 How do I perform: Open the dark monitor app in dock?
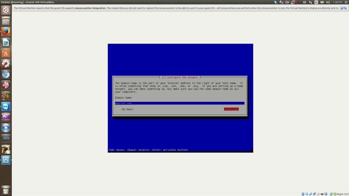6,138
